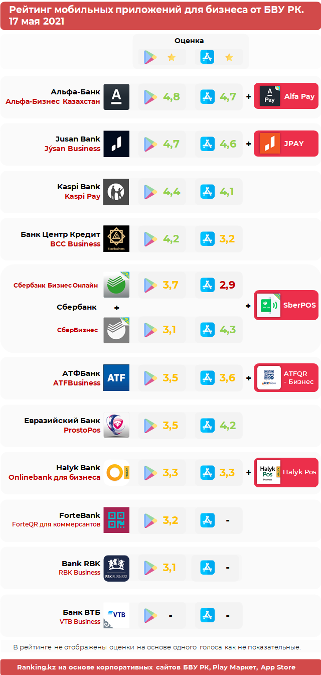
Task: Click the VTB Business app icon
Action: tap(116, 615)
